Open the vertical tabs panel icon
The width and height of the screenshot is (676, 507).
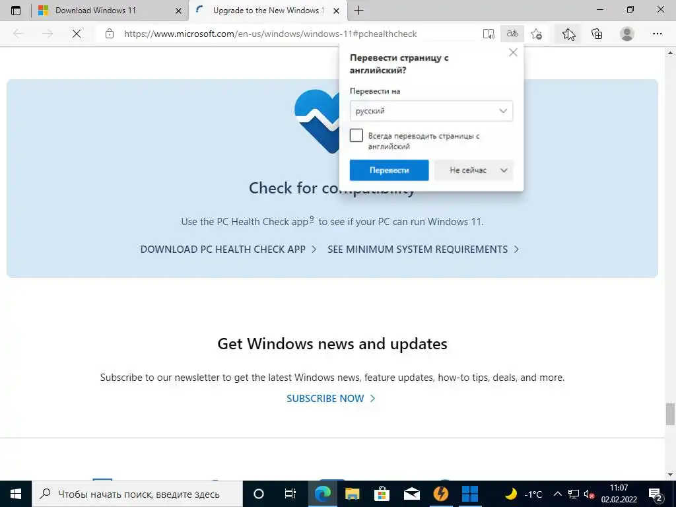click(16, 11)
